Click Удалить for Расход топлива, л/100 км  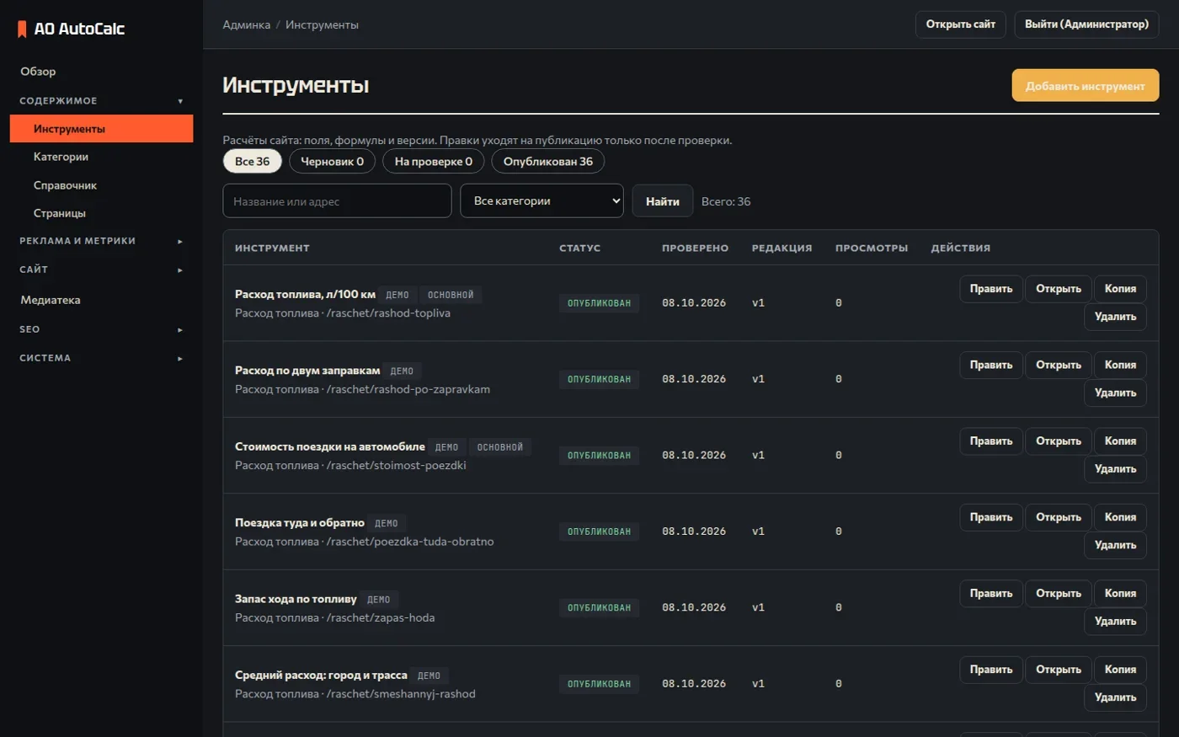click(x=1115, y=317)
